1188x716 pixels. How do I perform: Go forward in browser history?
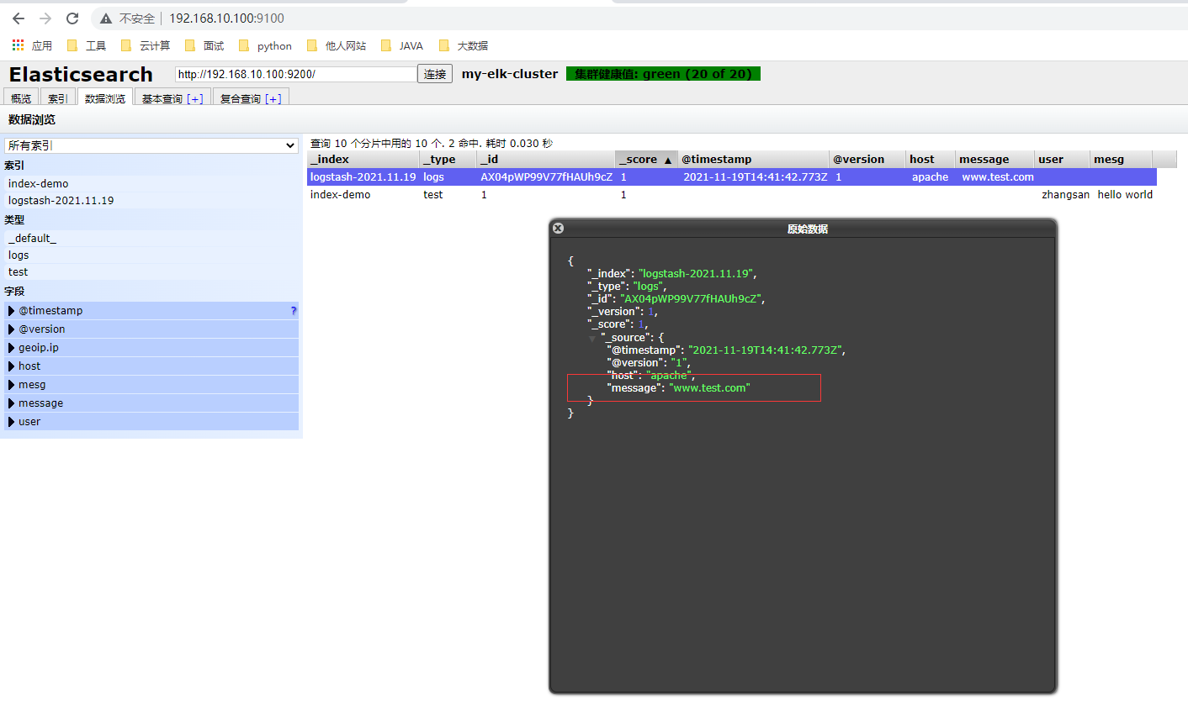(45, 18)
